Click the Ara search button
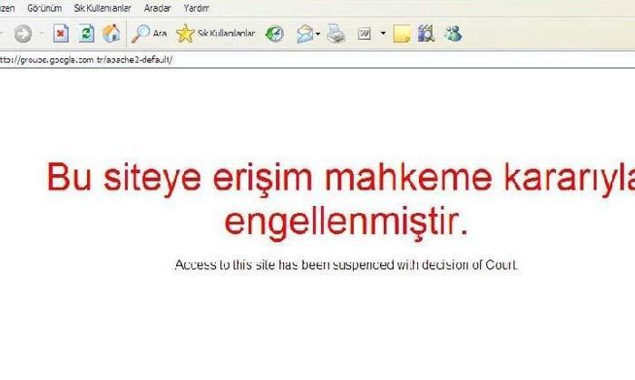Screen dimensions: 635x380 pyautogui.click(x=151, y=34)
